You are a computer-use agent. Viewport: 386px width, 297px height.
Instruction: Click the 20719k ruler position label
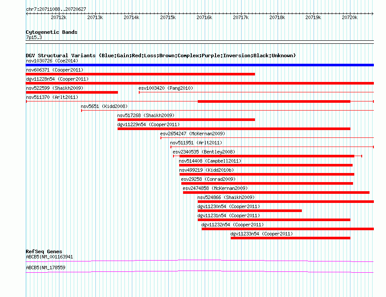313,17
